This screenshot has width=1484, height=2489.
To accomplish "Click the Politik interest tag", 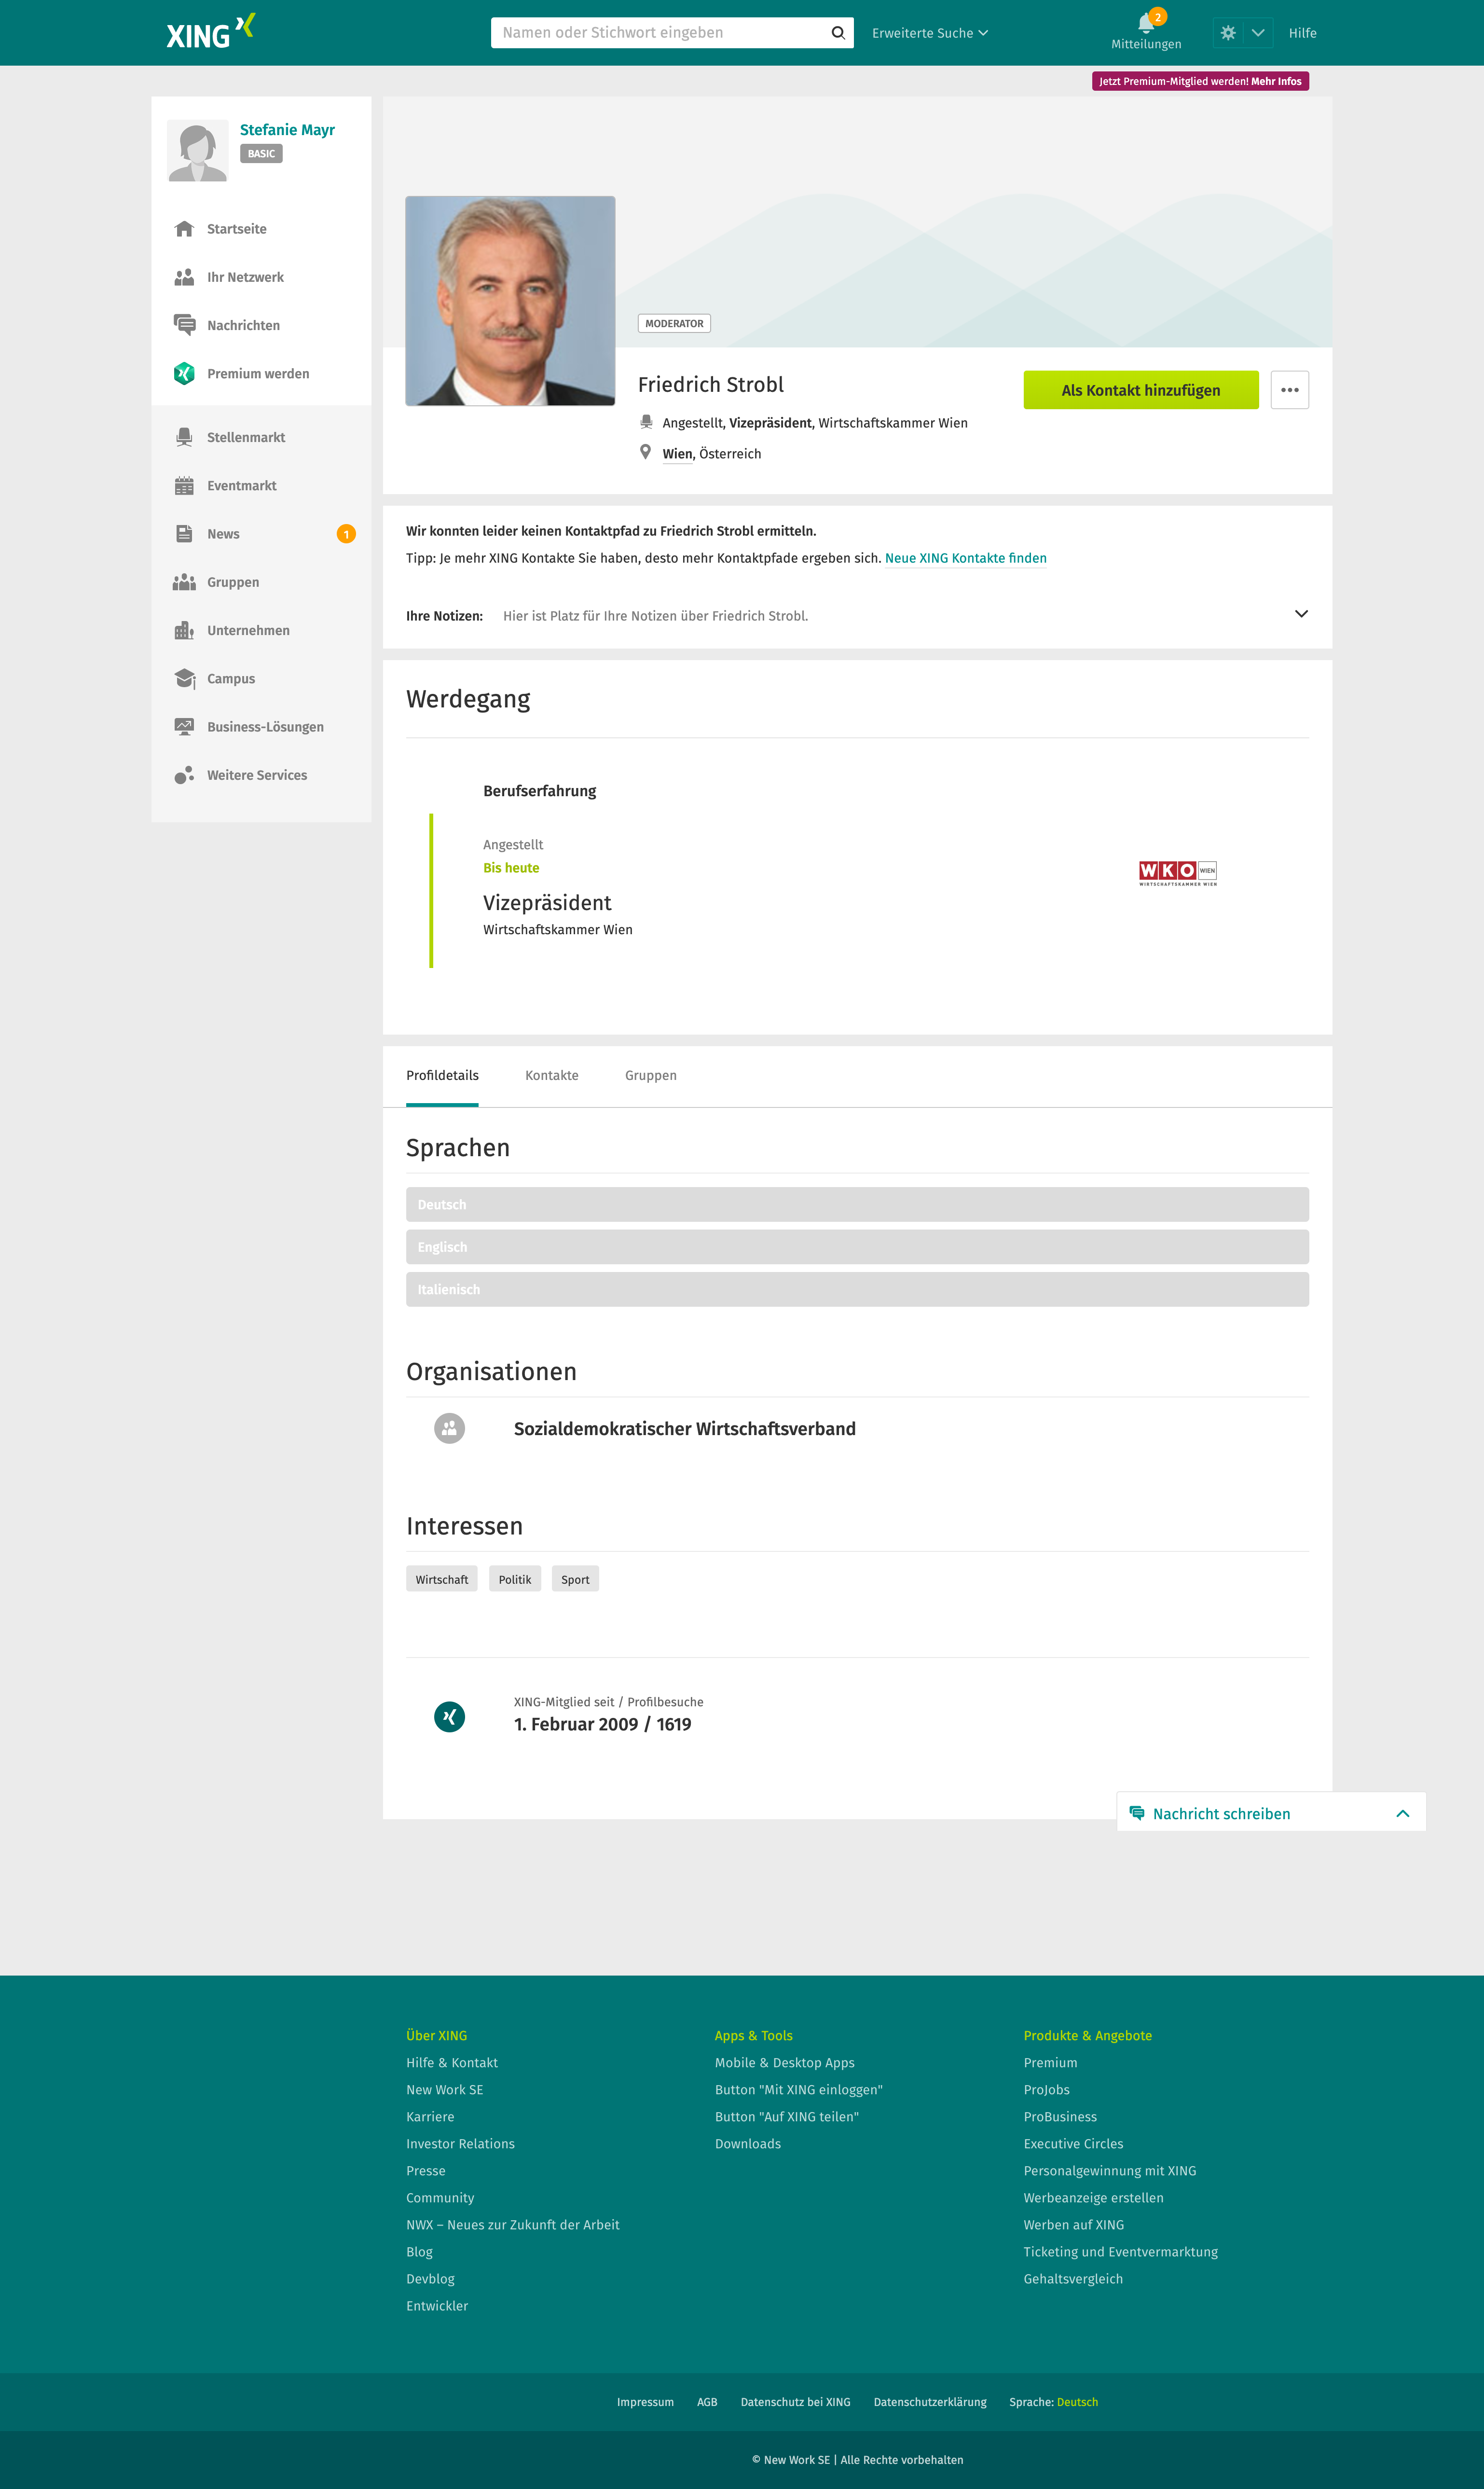I will click(x=515, y=1579).
